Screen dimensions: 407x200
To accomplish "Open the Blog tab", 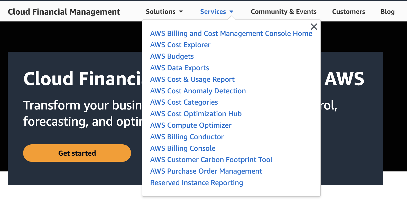I will [387, 12].
